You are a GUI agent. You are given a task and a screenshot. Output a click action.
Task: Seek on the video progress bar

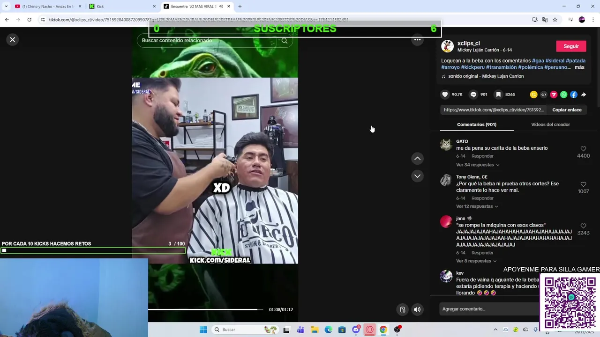click(x=206, y=309)
